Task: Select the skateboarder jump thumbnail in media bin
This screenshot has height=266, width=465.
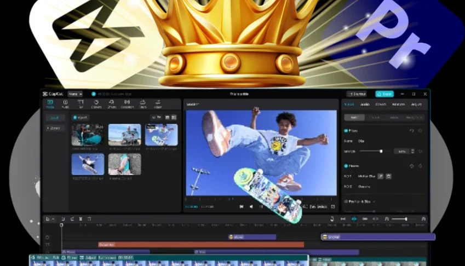Action: pyautogui.click(x=88, y=164)
